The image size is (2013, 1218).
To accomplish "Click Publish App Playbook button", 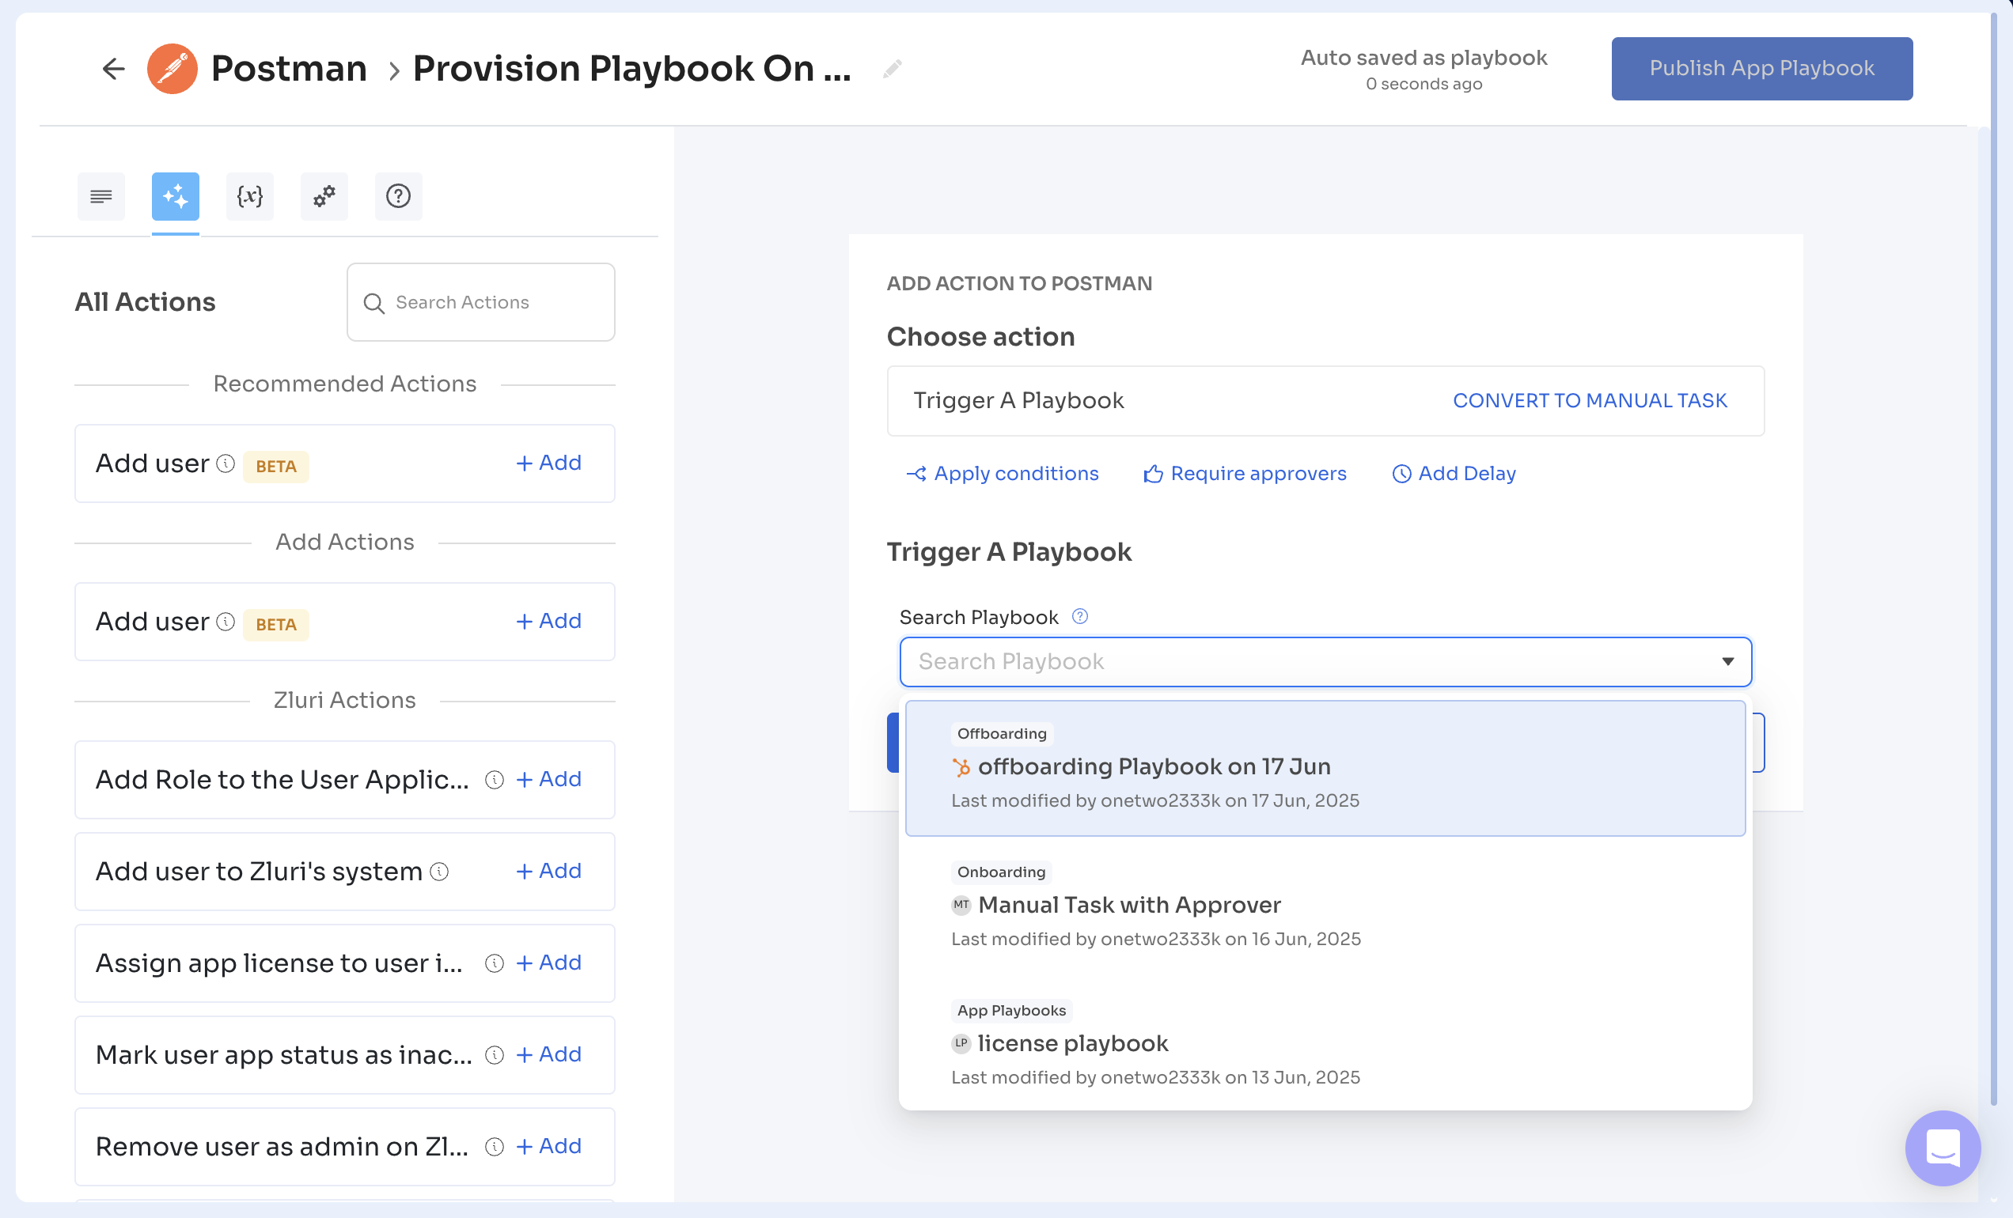I will pyautogui.click(x=1761, y=69).
